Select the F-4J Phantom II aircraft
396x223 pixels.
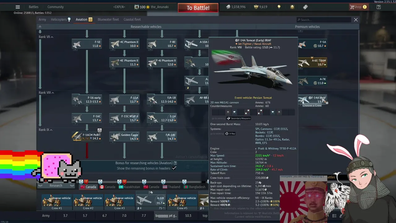[x=162, y=62]
